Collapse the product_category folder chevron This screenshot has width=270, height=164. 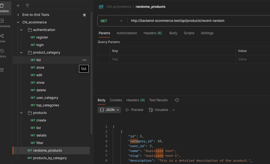[x=21, y=53]
